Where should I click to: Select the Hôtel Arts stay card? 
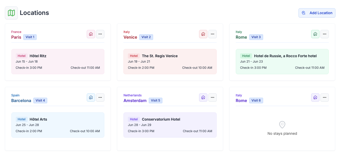58,125
